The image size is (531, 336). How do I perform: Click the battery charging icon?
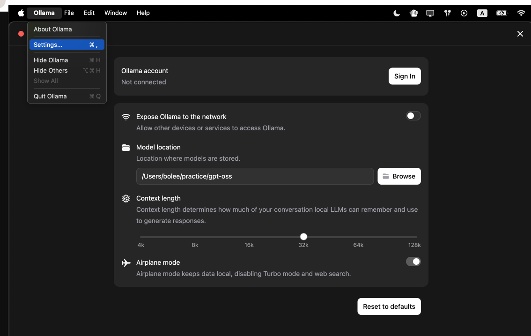point(502,13)
